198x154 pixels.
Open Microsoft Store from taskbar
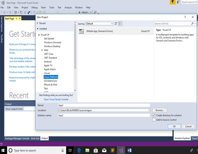pos(96,151)
